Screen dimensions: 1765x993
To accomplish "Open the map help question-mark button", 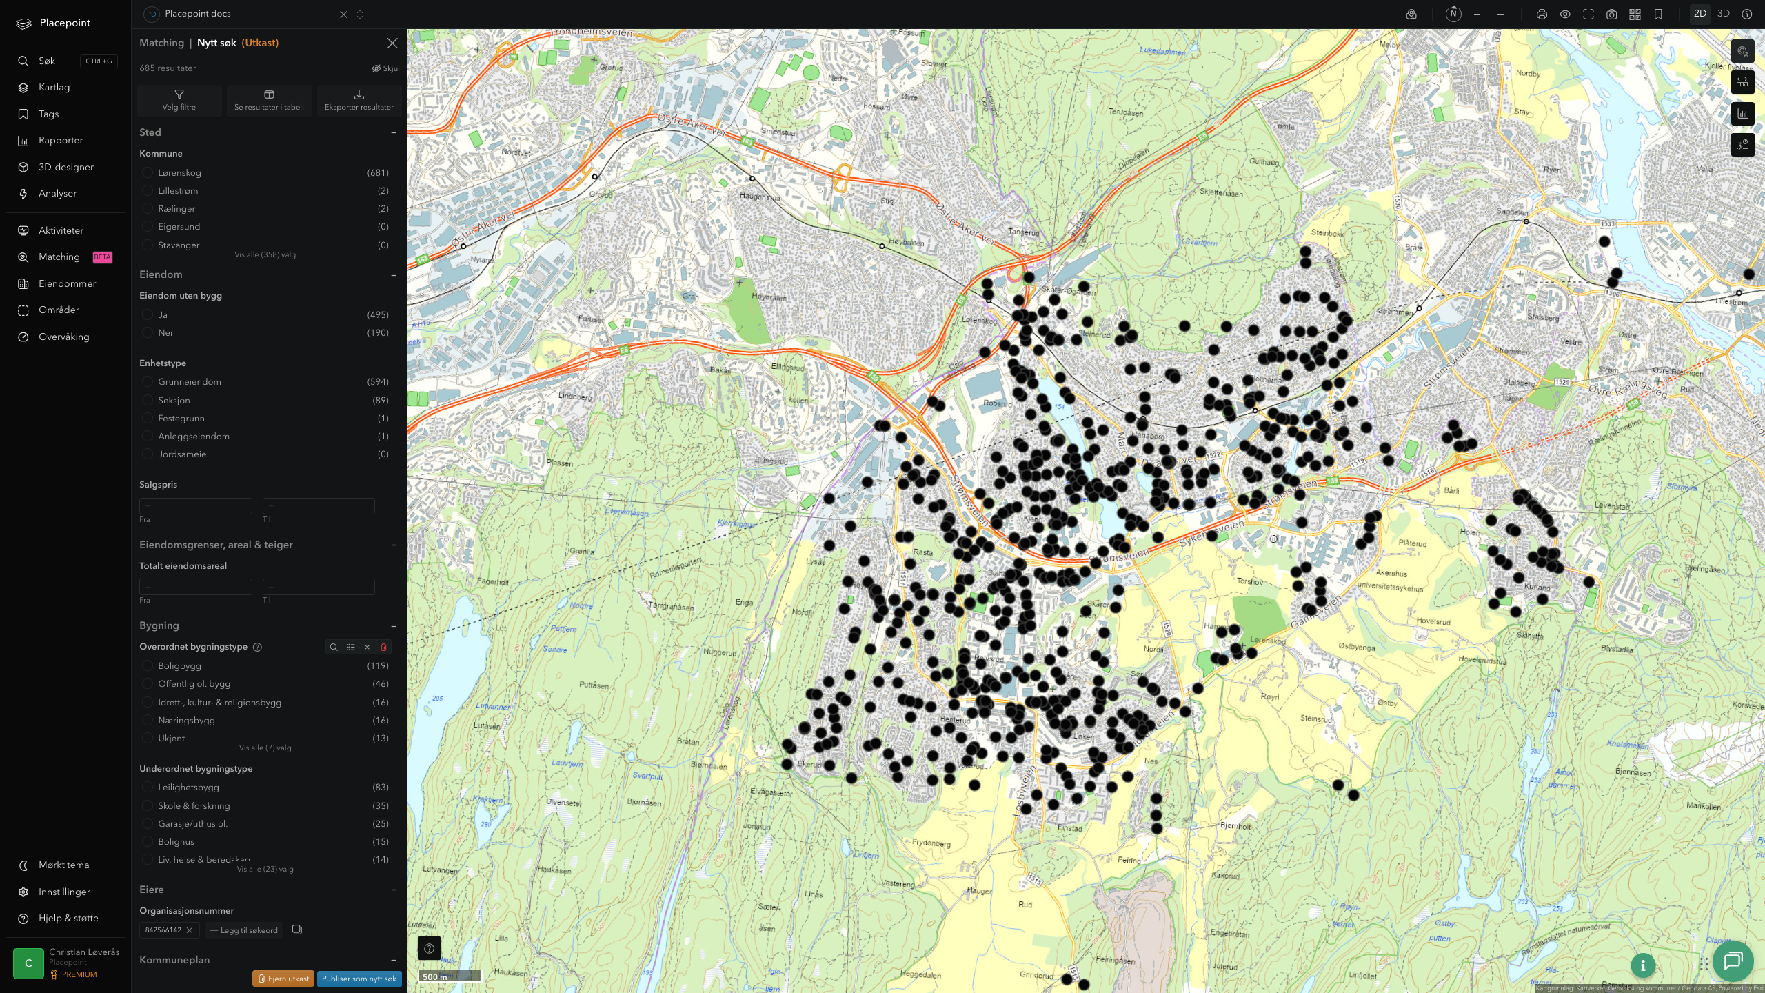I will (x=430, y=948).
